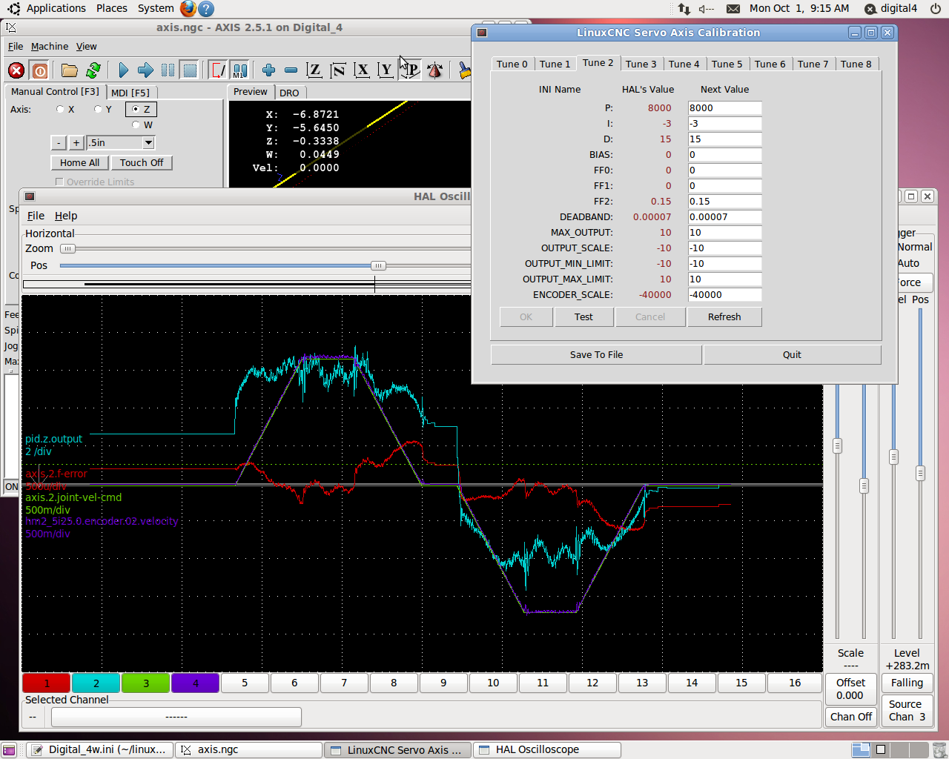Select the X side view icon

pyautogui.click(x=362, y=70)
